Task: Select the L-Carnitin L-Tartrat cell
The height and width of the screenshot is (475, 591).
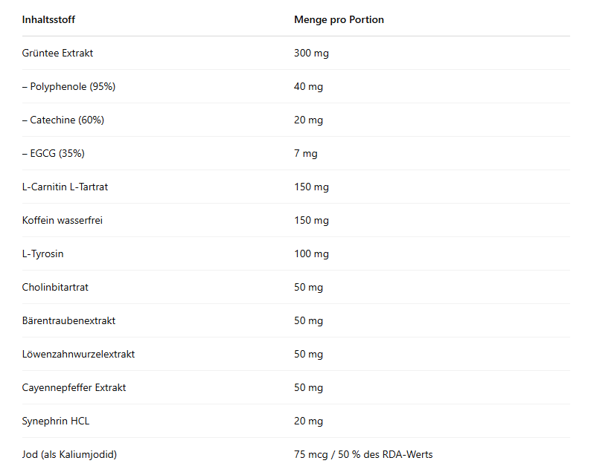Action: (65, 187)
